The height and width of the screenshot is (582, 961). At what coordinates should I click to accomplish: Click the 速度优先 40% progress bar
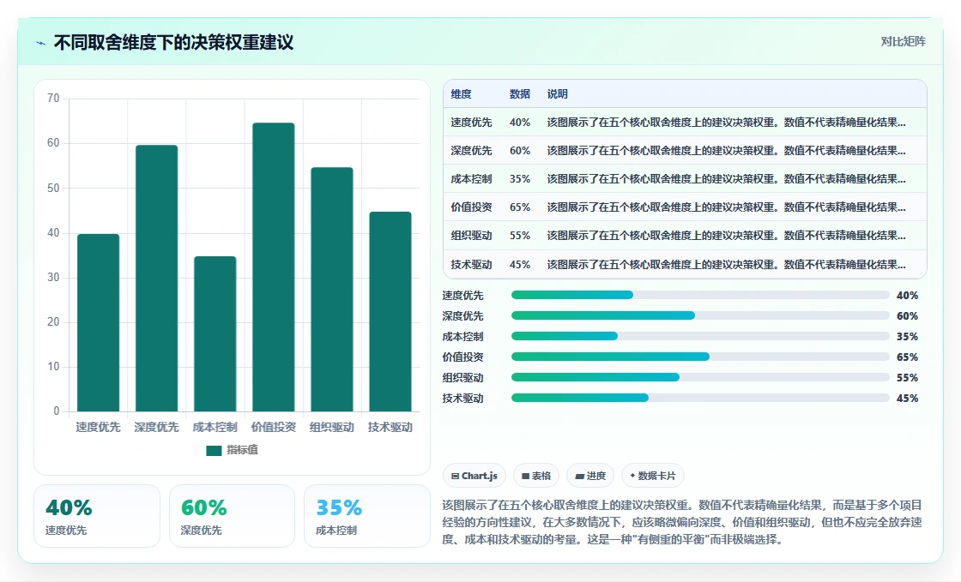(x=700, y=295)
